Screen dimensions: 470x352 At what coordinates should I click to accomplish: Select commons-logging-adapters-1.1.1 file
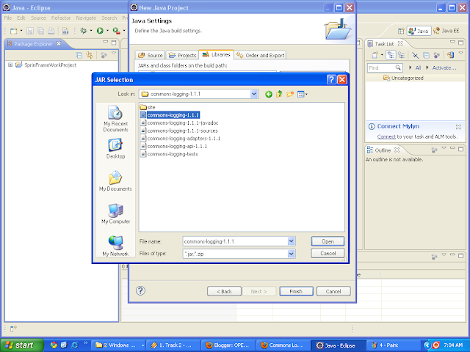[180, 139]
